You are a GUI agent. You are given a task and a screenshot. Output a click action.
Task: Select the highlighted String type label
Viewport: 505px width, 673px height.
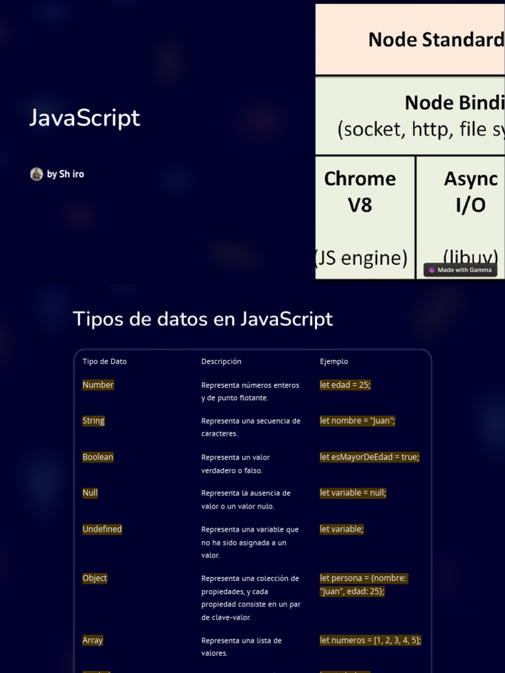tap(93, 421)
